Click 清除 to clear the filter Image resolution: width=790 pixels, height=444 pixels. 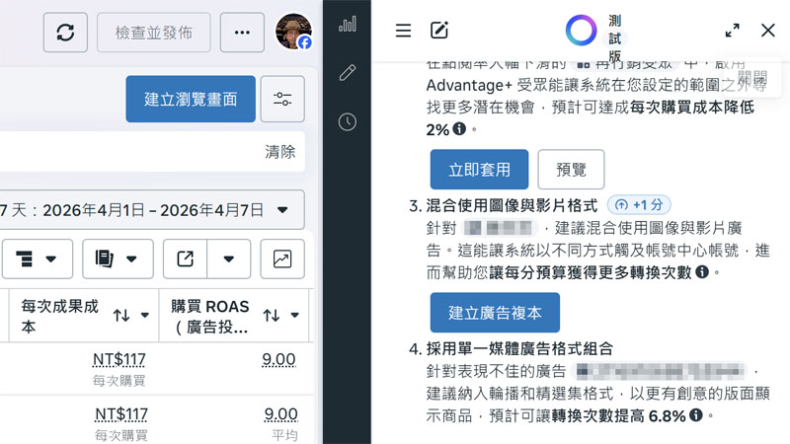pyautogui.click(x=279, y=152)
